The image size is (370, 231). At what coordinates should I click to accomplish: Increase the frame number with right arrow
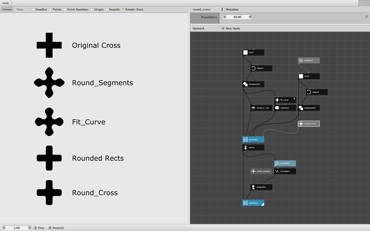(x=30, y=228)
